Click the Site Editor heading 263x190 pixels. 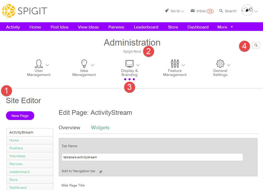(23, 100)
